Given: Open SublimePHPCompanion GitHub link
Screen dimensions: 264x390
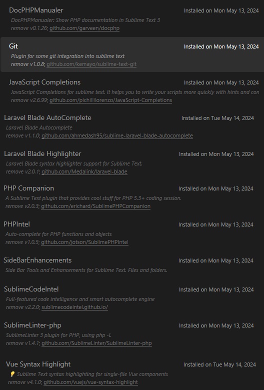Looking at the screenshot, I should (96, 206).
